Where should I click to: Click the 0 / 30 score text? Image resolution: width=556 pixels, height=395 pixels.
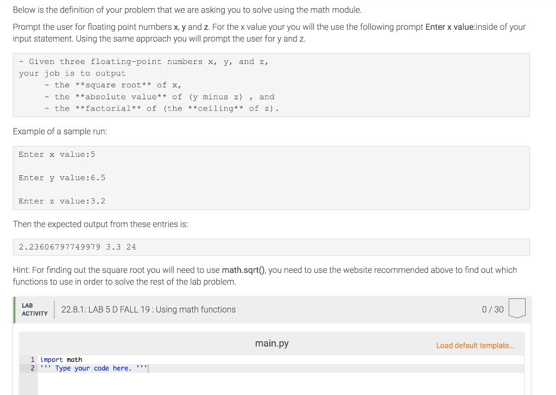pos(492,309)
